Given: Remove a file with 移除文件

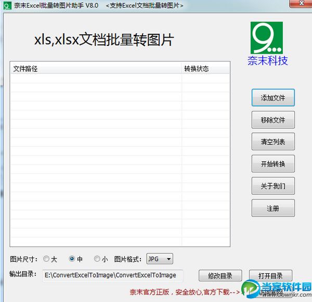Looking at the screenshot, I should [273, 120].
